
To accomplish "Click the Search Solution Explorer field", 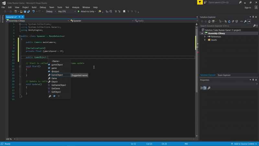I will pos(226,26).
